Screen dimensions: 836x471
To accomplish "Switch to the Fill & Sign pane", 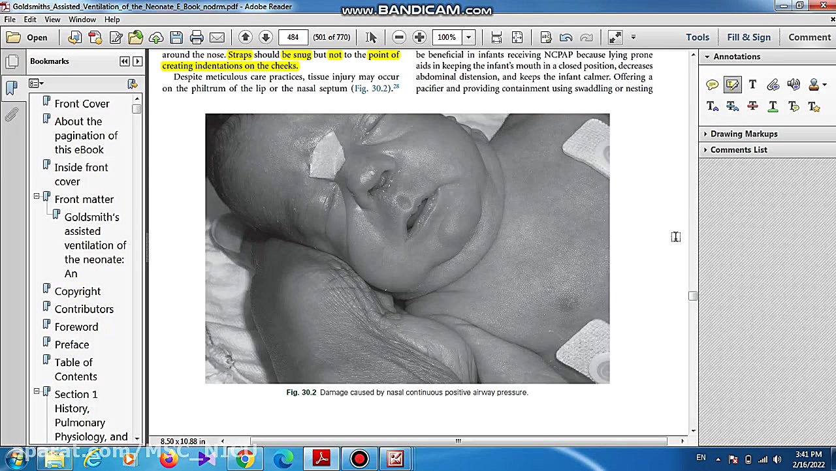I will click(748, 37).
